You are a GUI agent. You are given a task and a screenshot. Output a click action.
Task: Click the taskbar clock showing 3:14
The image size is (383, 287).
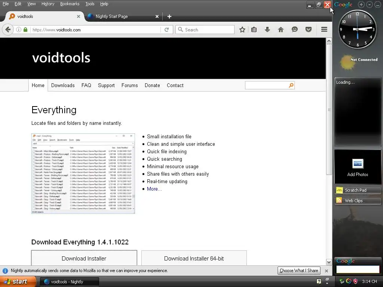pos(369,281)
